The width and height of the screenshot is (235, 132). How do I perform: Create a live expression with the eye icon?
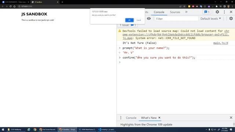click(x=149, y=19)
